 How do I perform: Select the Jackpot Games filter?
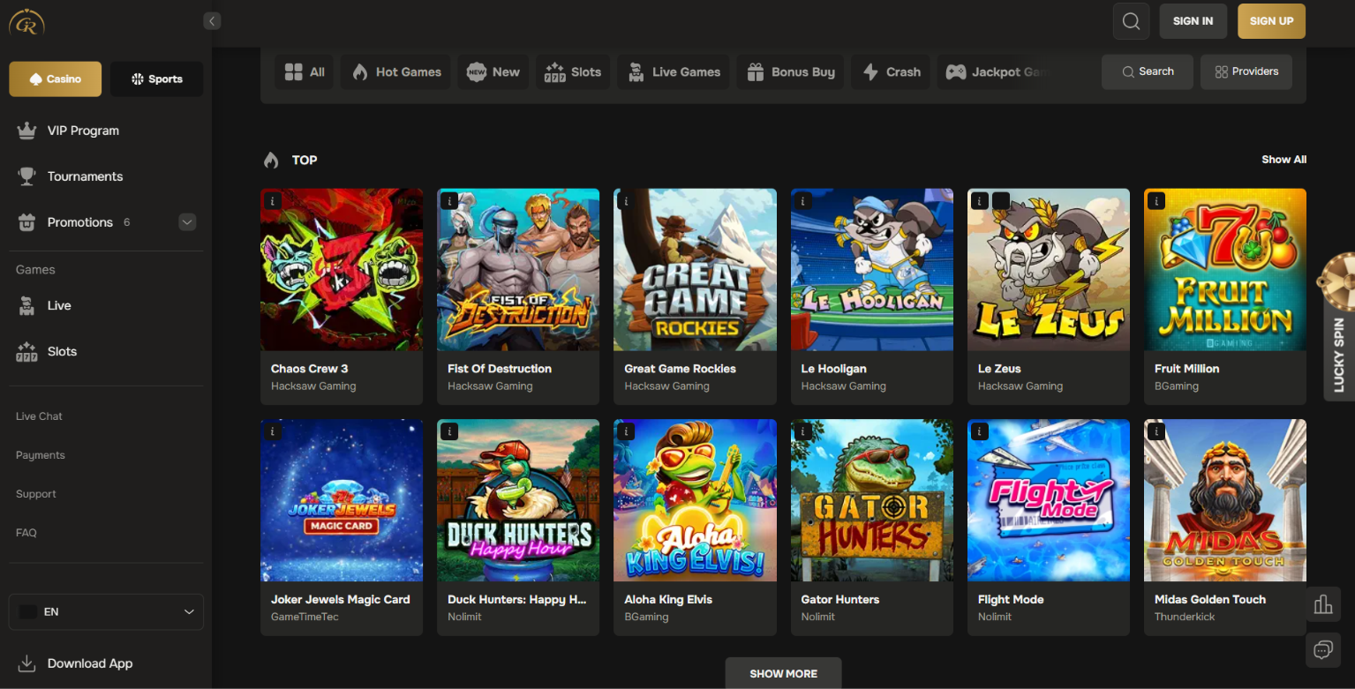(x=995, y=72)
